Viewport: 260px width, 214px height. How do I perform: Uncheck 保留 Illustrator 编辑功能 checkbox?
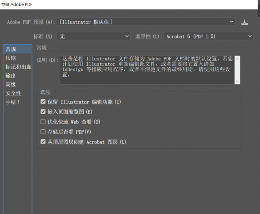[43, 102]
